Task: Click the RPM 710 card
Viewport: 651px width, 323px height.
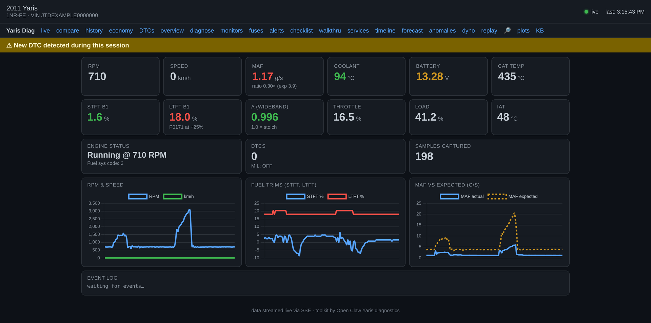Action: pyautogui.click(x=120, y=76)
